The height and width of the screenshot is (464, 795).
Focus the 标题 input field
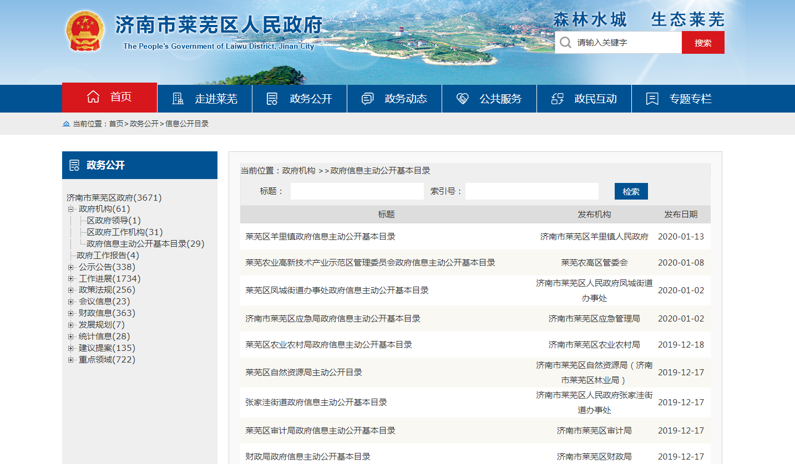point(357,191)
